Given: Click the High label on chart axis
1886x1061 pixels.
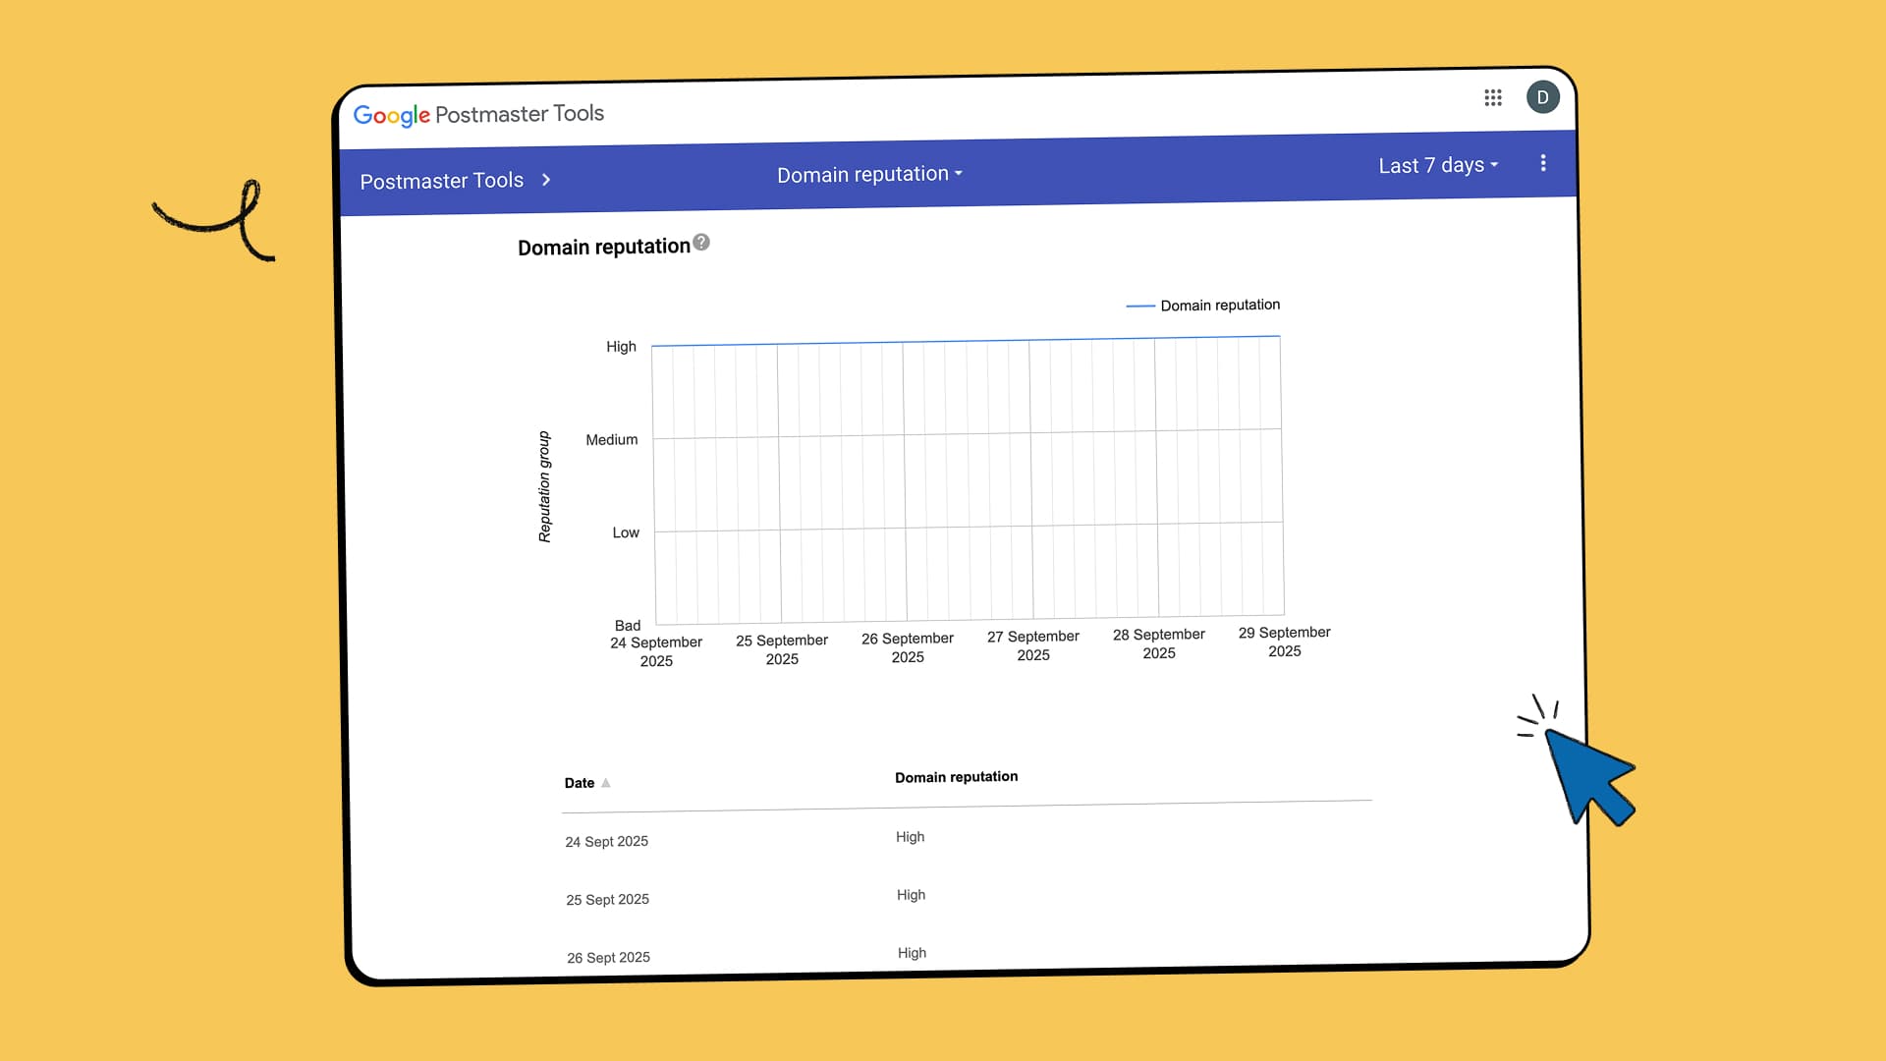Looking at the screenshot, I should click(621, 347).
